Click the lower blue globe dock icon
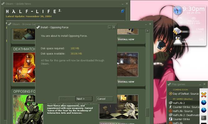The width and height of the screenshot is (208, 124). [204, 110]
